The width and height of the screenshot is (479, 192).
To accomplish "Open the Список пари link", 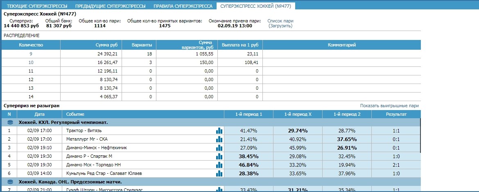I will pos(280,21).
